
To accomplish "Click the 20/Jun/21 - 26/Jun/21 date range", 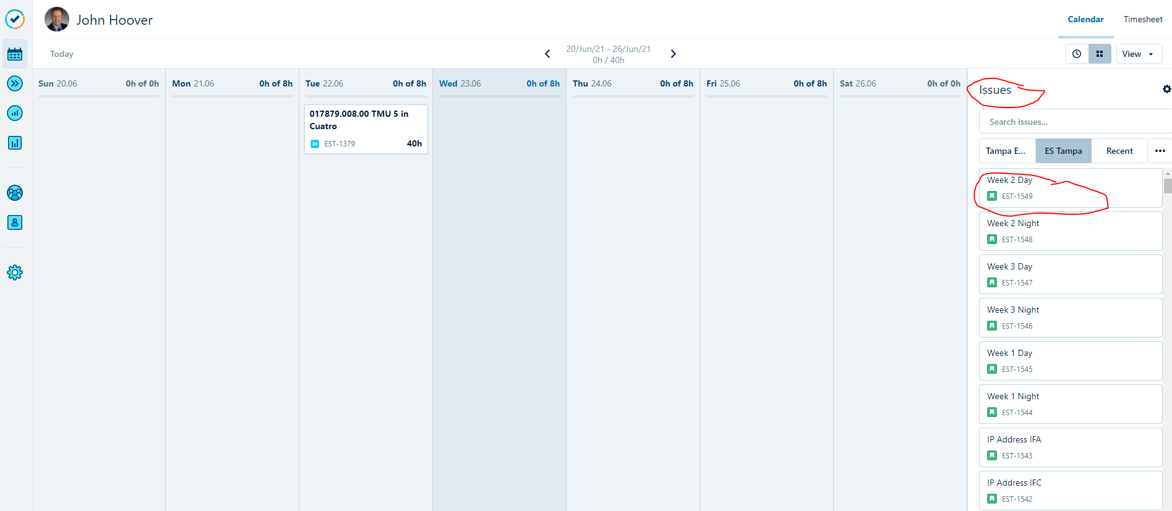I will coord(609,49).
